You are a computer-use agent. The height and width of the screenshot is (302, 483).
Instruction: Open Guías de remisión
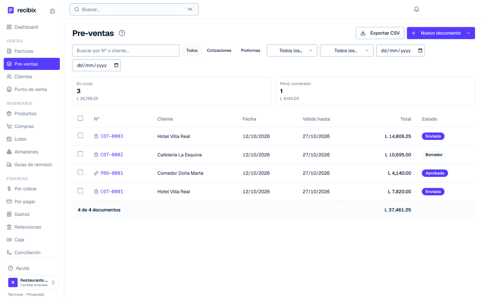point(32,165)
